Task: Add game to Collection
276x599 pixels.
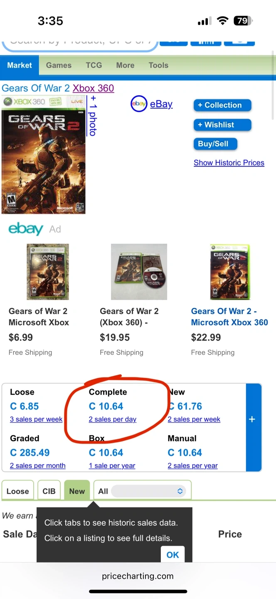Action: point(222,105)
